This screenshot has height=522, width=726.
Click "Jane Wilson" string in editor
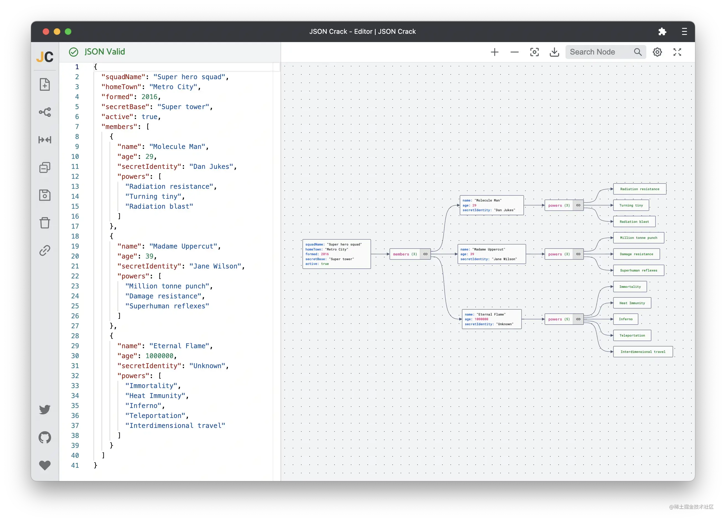(x=215, y=266)
